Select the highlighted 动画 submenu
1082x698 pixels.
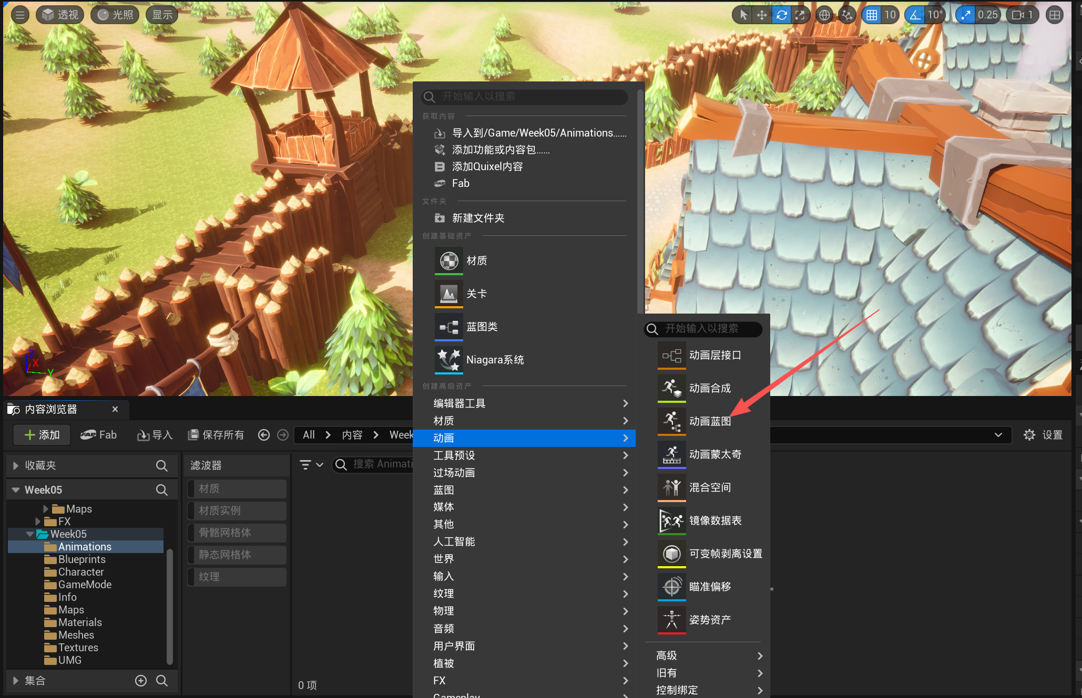(524, 438)
